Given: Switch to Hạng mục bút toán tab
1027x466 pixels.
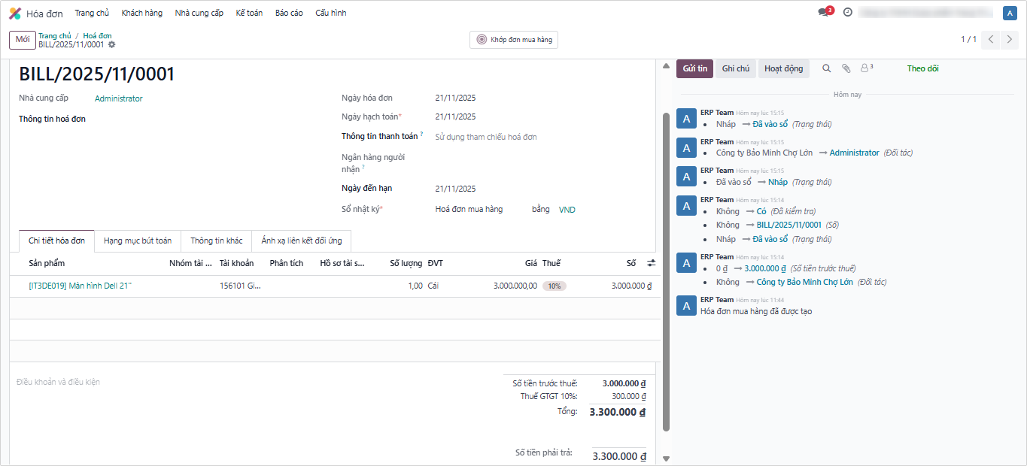Looking at the screenshot, I should 138,241.
